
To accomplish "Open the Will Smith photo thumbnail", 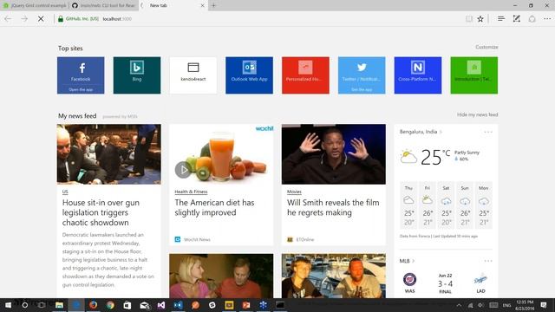I will pyautogui.click(x=334, y=154).
